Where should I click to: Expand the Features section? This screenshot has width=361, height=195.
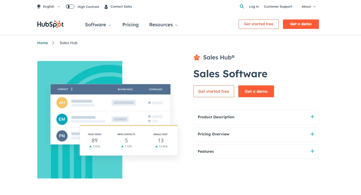[x=256, y=151]
